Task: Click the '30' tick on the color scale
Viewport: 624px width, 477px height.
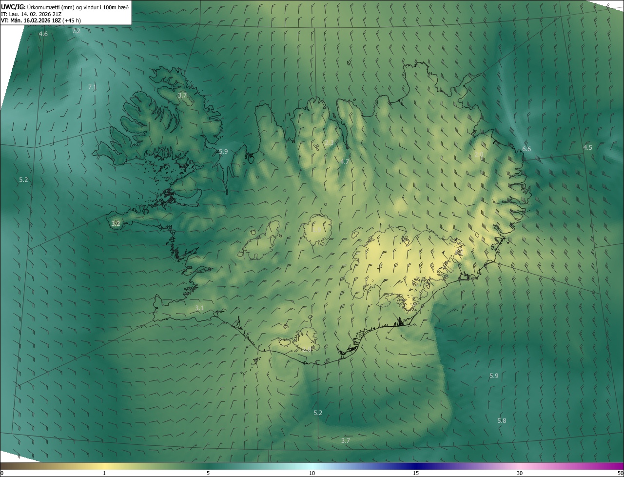Action: click(520, 474)
